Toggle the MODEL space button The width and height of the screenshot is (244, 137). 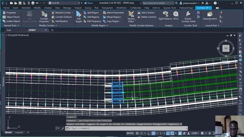(130, 133)
